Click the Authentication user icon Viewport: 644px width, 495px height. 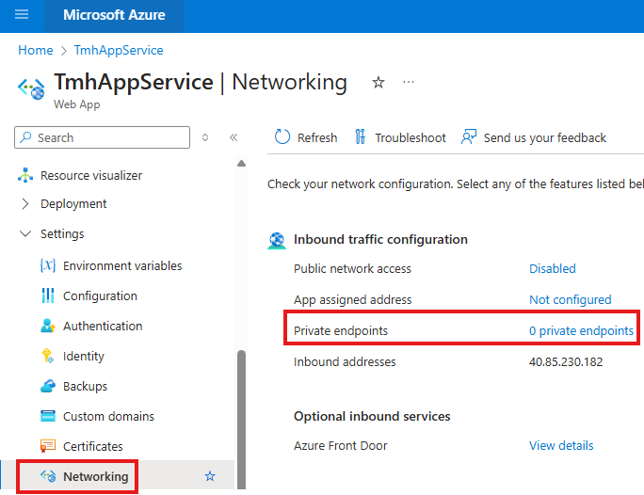tap(48, 326)
